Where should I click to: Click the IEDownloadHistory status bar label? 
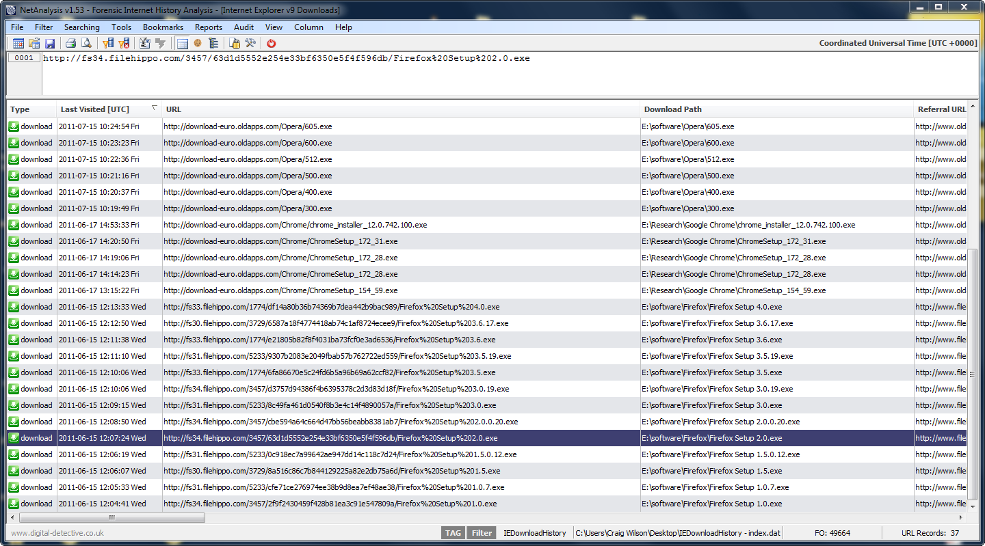click(x=535, y=533)
